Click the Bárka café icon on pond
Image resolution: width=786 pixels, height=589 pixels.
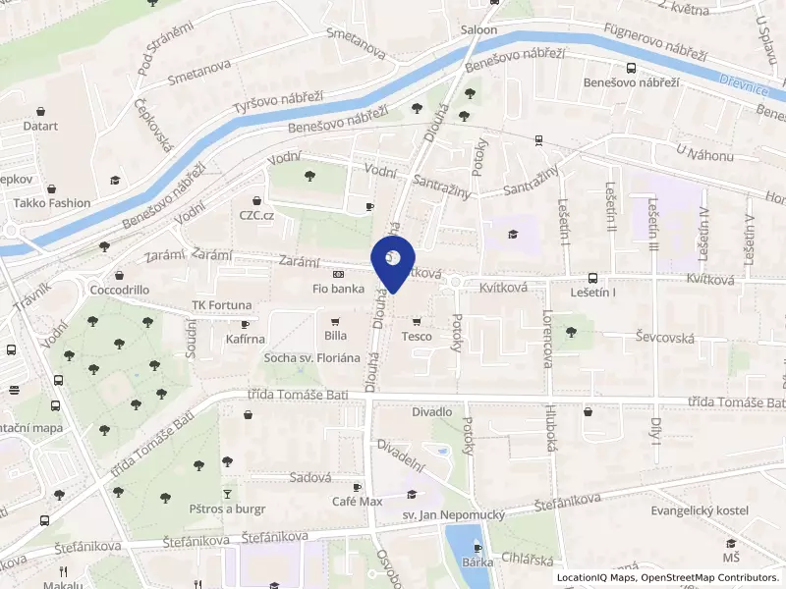(x=478, y=548)
